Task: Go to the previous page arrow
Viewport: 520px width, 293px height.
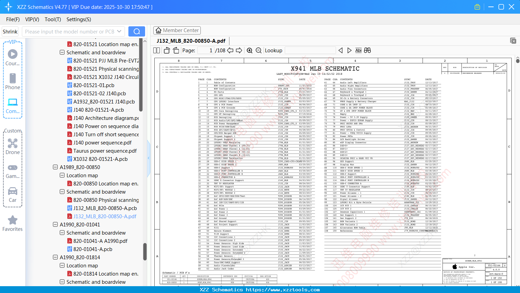Action: coord(230,51)
